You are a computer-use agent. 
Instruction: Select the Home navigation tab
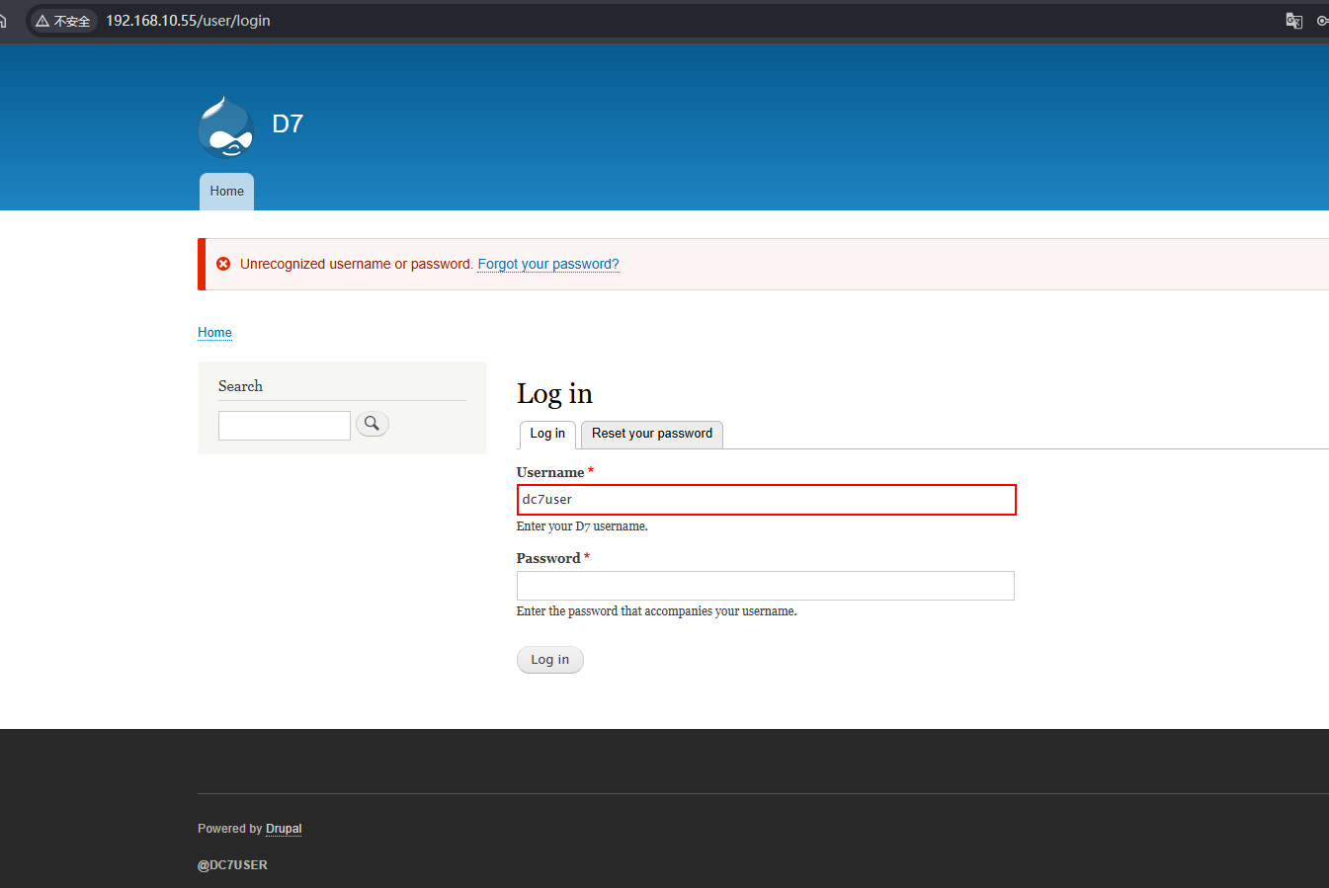coord(226,192)
